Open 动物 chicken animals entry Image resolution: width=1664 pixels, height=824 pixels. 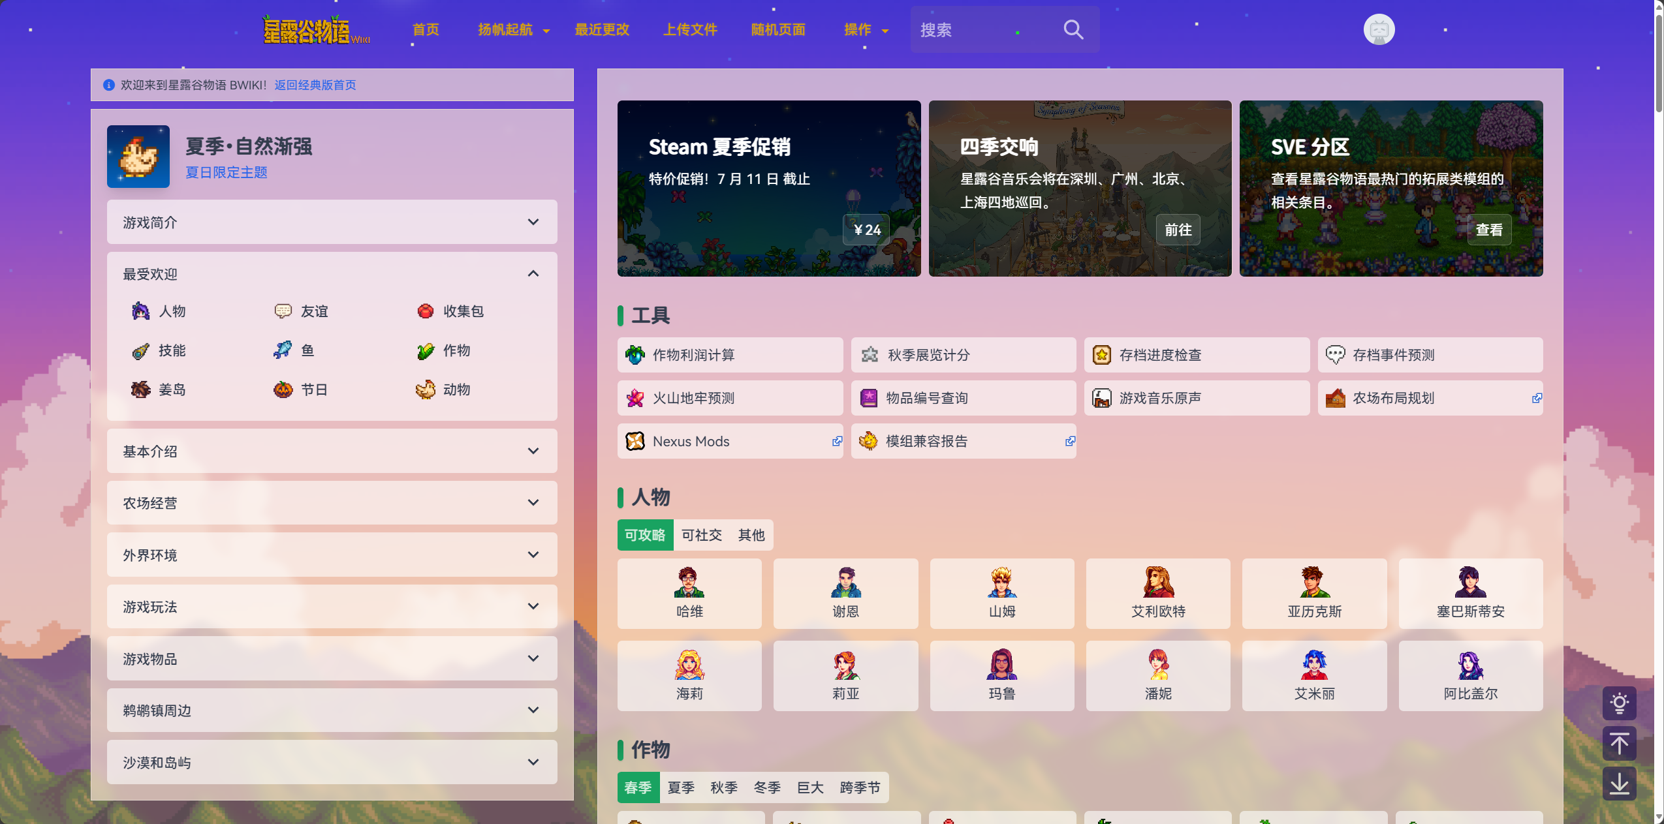click(x=444, y=389)
